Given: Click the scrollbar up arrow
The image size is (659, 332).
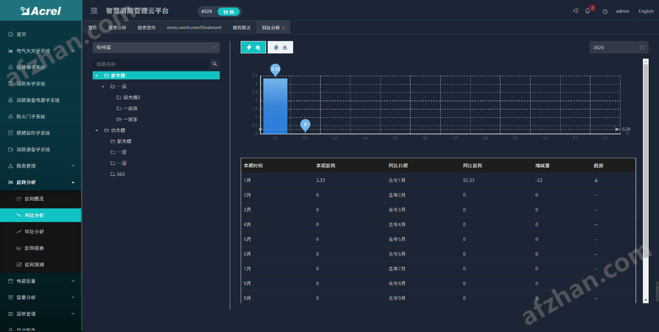Looking at the screenshot, I should point(646,61).
